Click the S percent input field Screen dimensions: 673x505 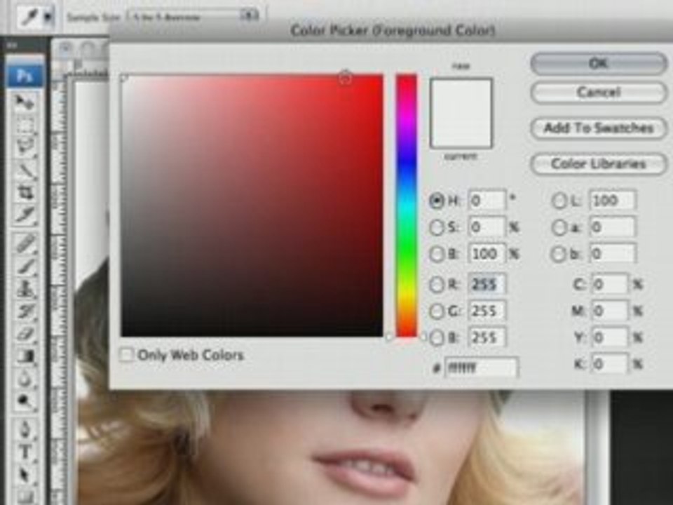tap(487, 227)
